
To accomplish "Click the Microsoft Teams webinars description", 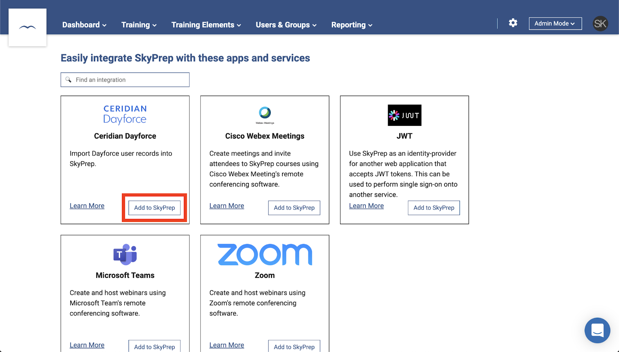I will tap(118, 303).
